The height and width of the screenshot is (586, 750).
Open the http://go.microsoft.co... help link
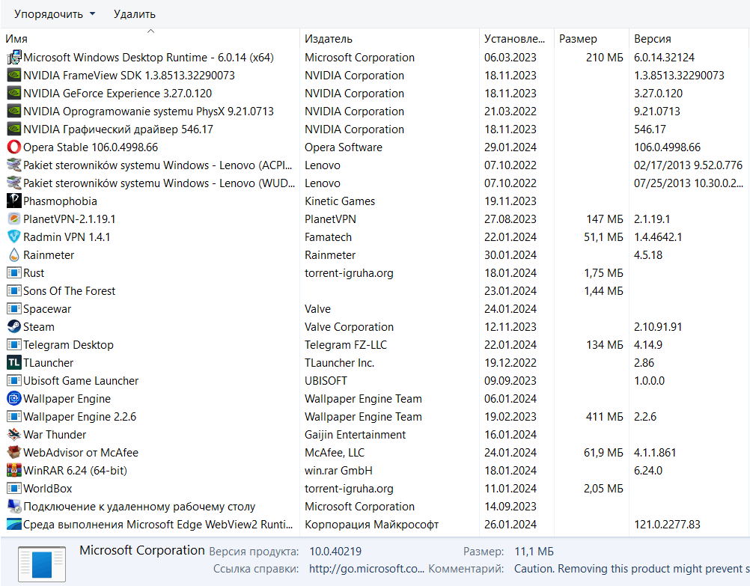click(366, 569)
